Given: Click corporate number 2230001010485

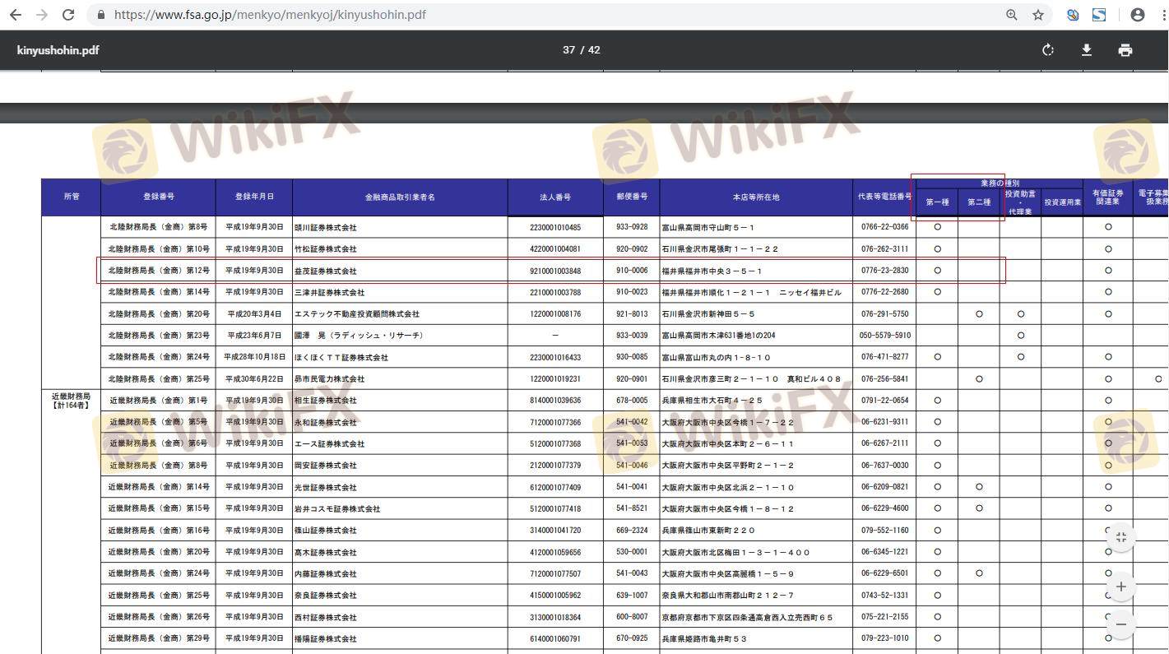Looking at the screenshot, I should pos(555,228).
